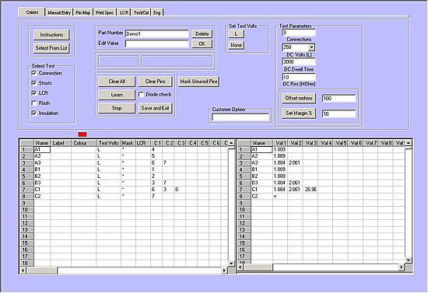The width and height of the screenshot is (428, 293).
Task: Open the Pin Map tab
Action: click(x=83, y=12)
